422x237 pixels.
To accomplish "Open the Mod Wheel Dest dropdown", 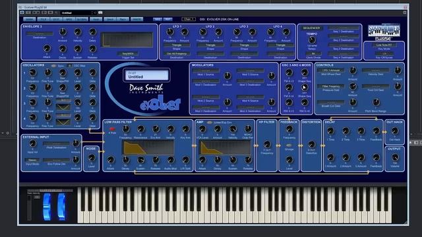I will pos(331,70).
